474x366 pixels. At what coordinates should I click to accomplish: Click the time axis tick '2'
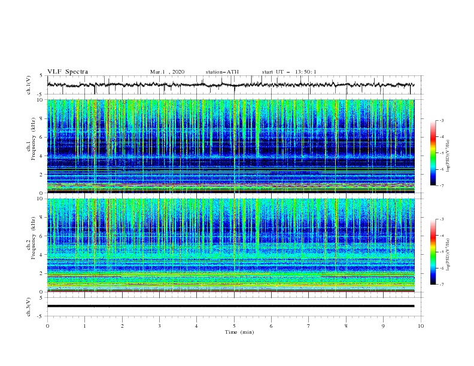[x=122, y=326]
